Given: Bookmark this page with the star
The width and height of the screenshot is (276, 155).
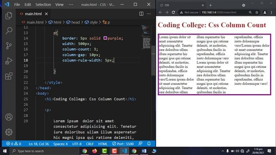Looking at the screenshot, I should [257, 12].
